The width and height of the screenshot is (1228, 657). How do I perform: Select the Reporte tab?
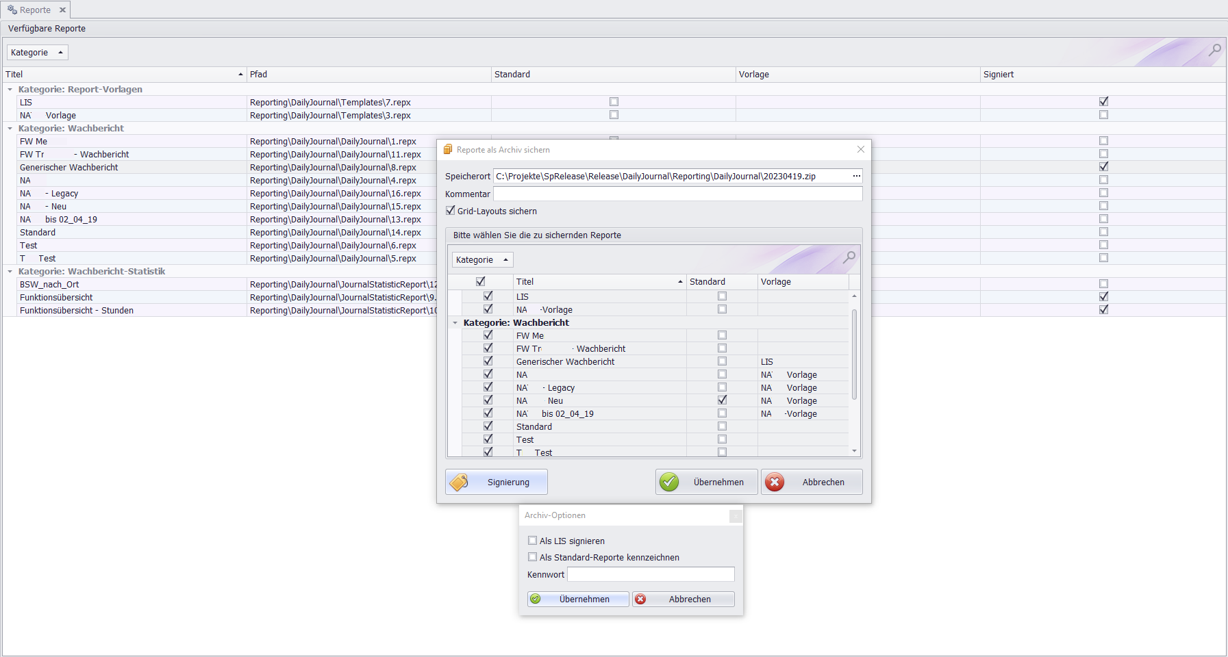[30, 10]
